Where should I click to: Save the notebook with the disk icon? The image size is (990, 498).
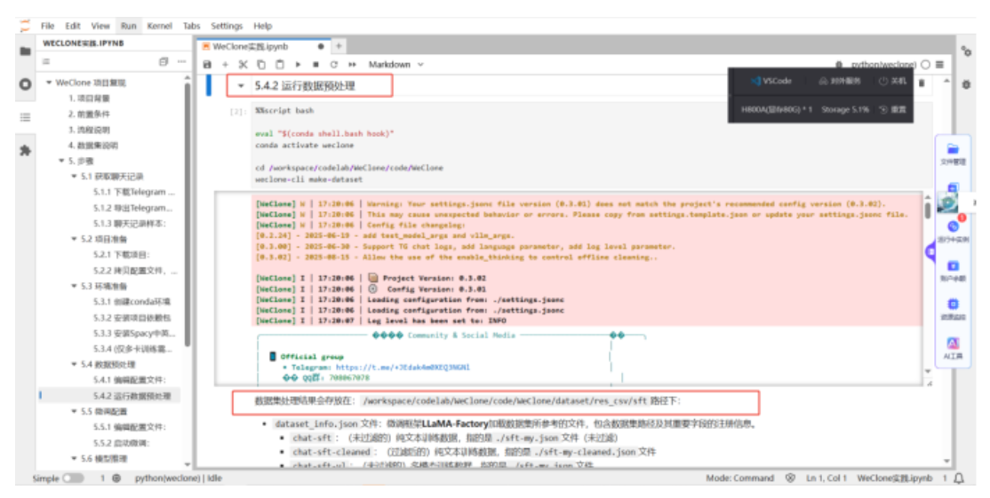pos(208,65)
